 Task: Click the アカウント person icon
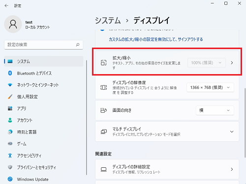(10, 120)
